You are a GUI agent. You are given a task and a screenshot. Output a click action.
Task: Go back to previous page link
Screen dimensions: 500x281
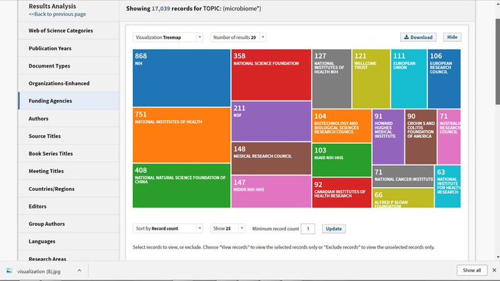(57, 14)
